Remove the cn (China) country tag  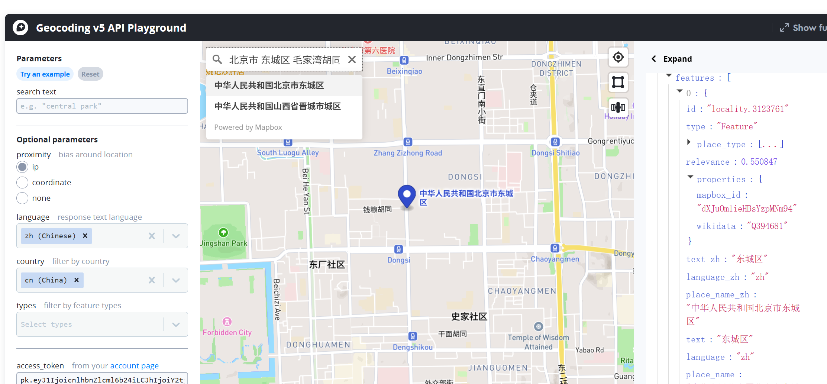coord(77,280)
